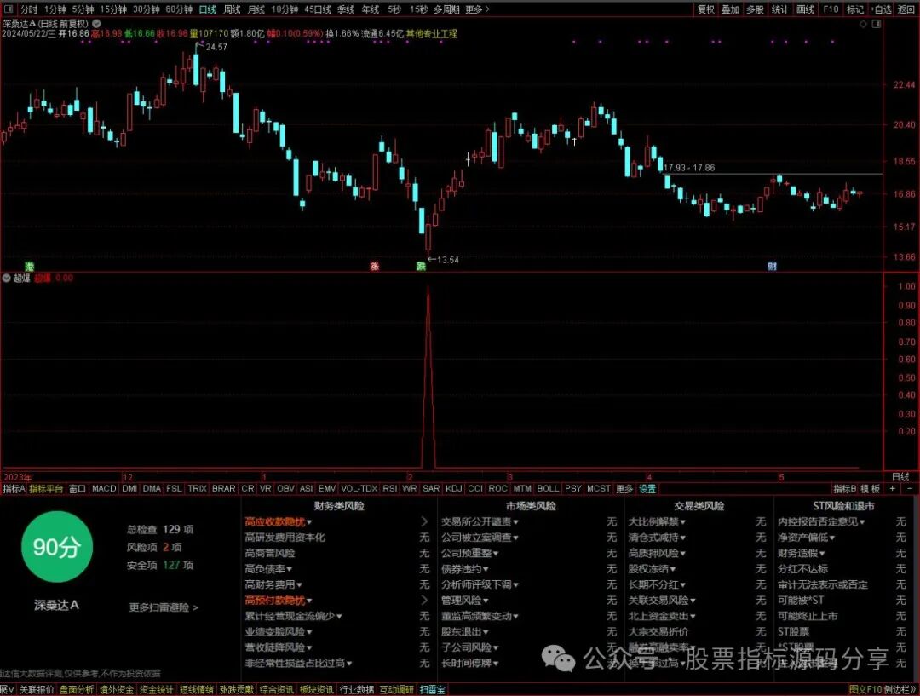Click the 标记 mark toolbar item
Screen dimensions: 920x696
tap(855, 9)
